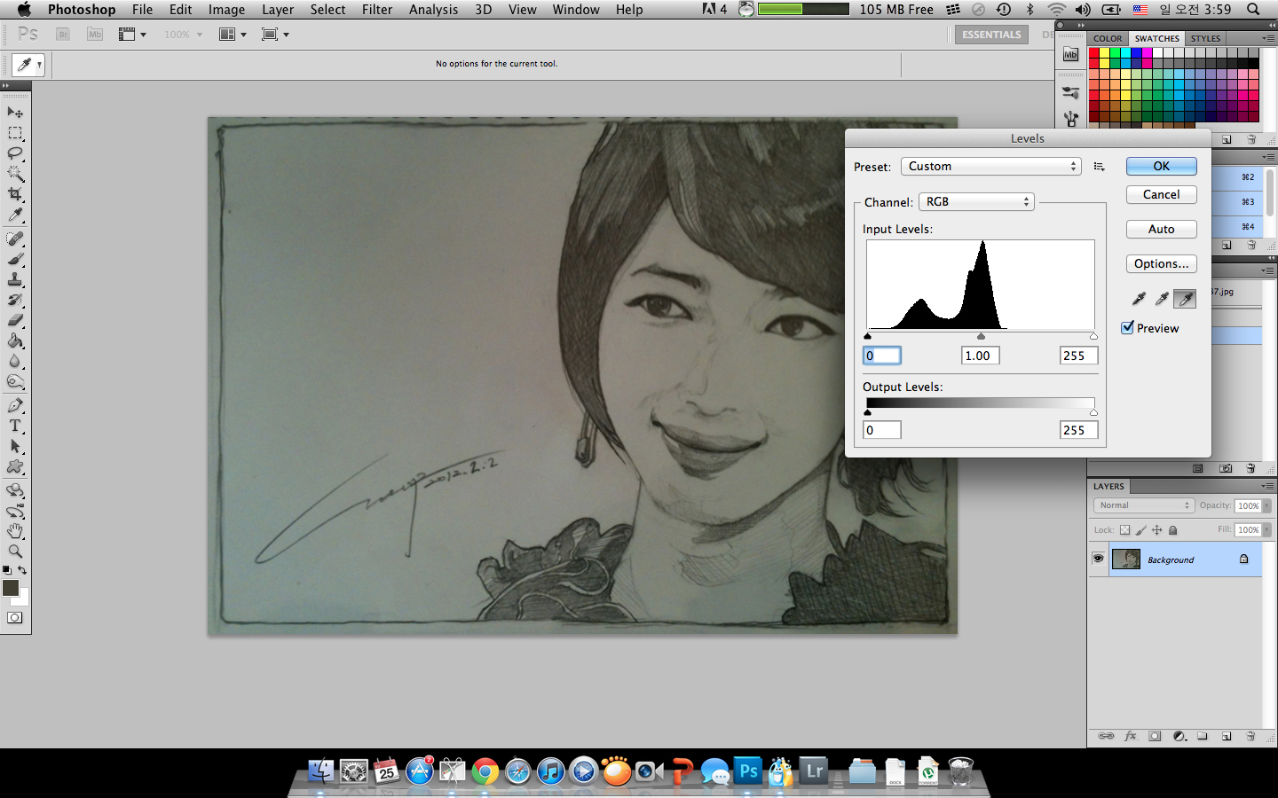Select the Pen tool

(15, 405)
